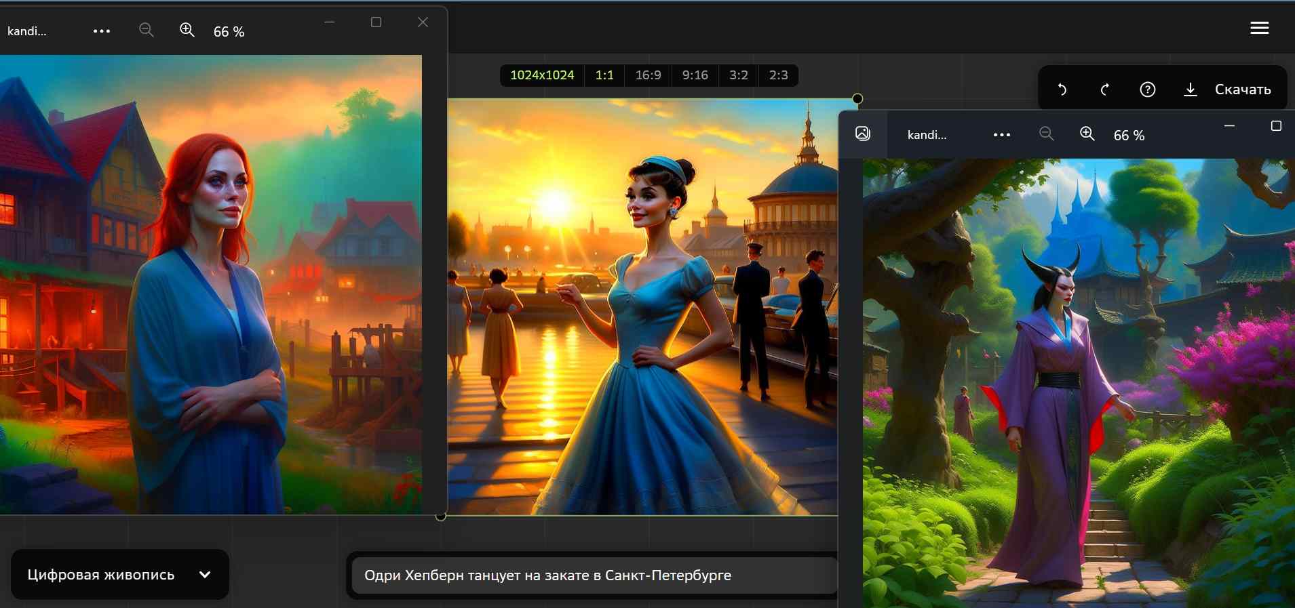Select the 9:16 aspect ratio
The height and width of the screenshot is (608, 1295).
(x=695, y=75)
